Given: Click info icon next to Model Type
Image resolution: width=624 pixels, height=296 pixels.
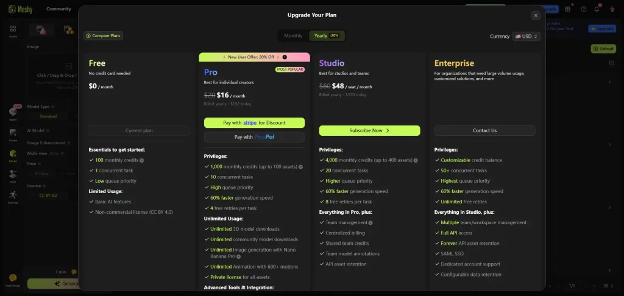Looking at the screenshot, I should pos(52,107).
